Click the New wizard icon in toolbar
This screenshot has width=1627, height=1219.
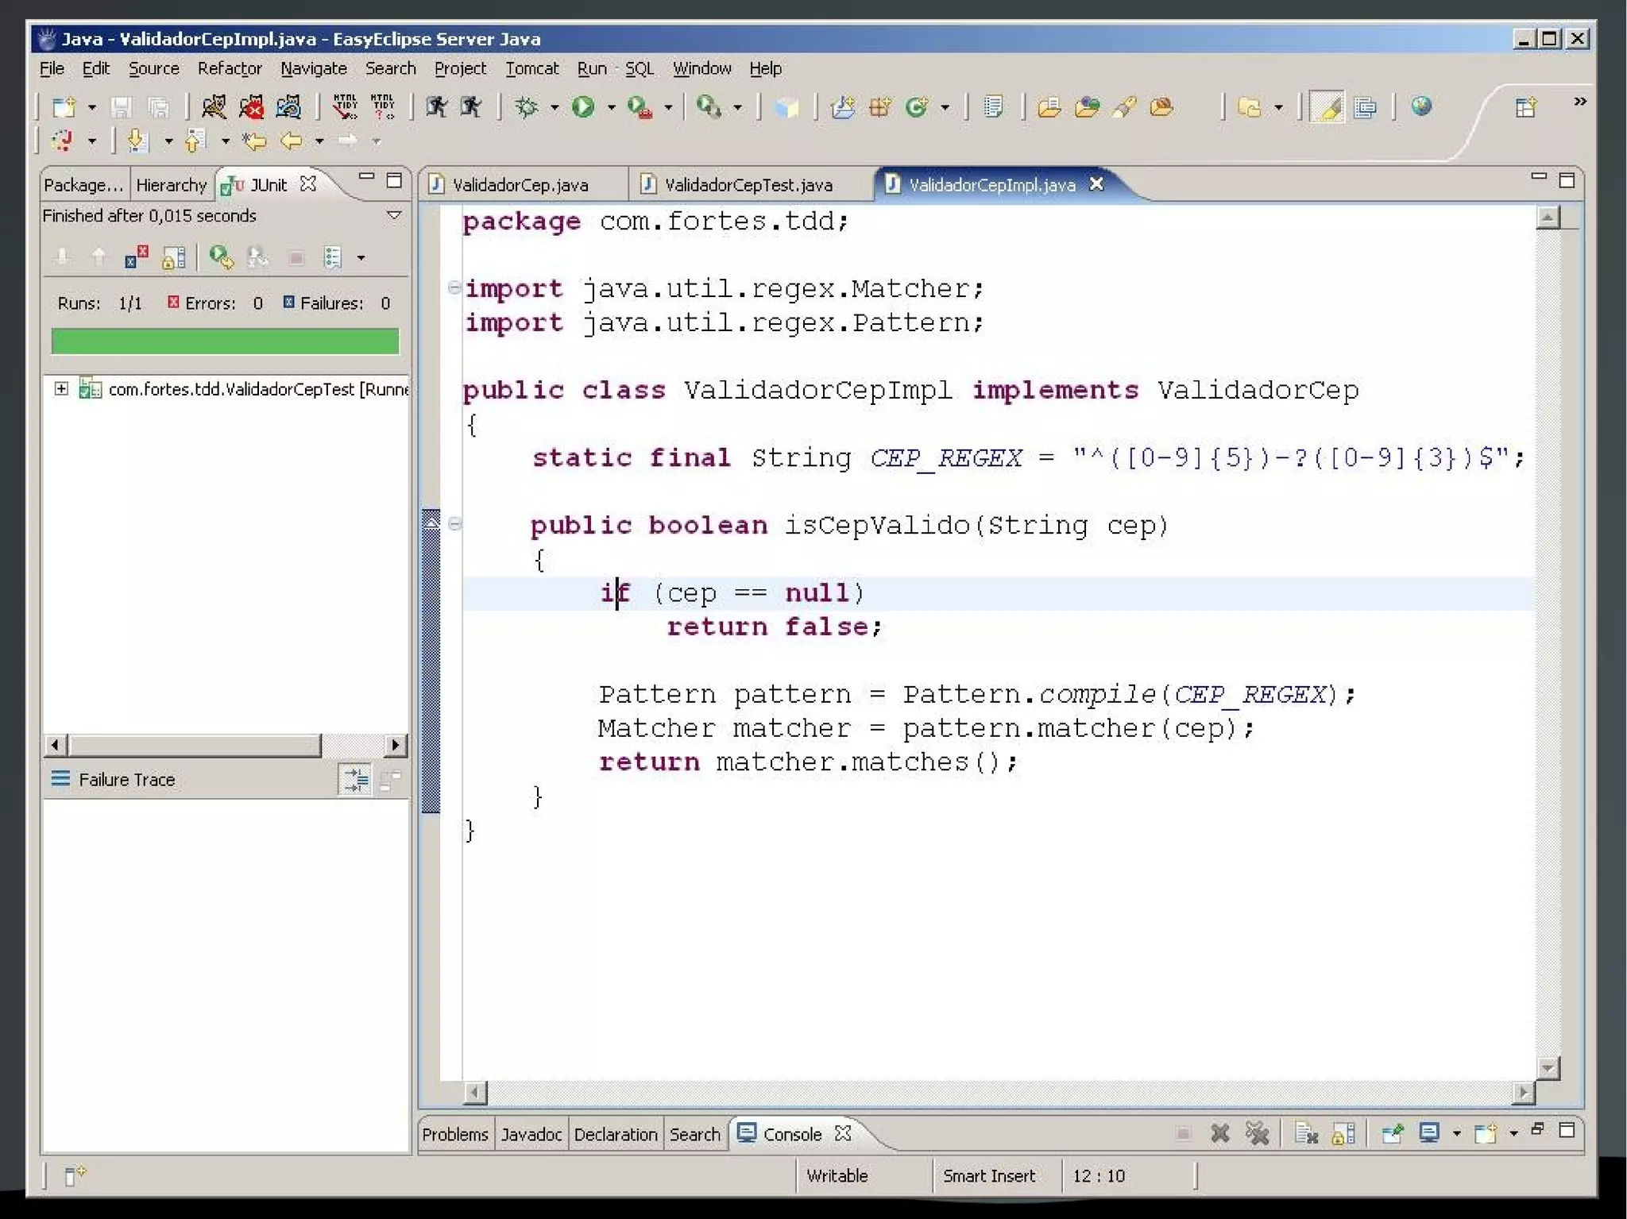click(x=64, y=107)
